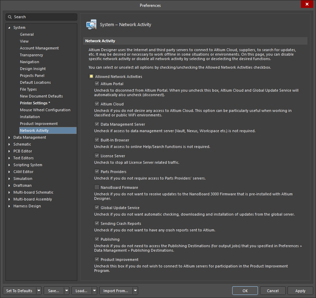Open the Save dropdown arrow
Viewport: 316px width, 298px height.
[x=67, y=291]
